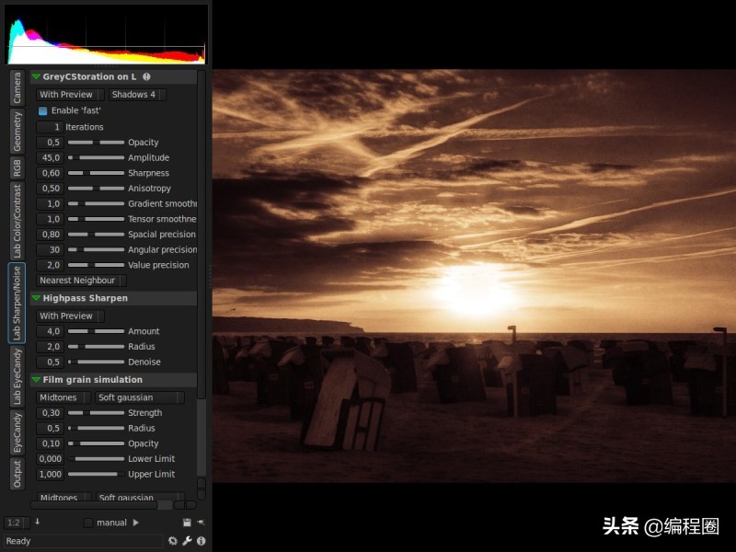Click the Angular precision 30 value field
Image resolution: width=736 pixels, height=552 pixels.
(50, 249)
